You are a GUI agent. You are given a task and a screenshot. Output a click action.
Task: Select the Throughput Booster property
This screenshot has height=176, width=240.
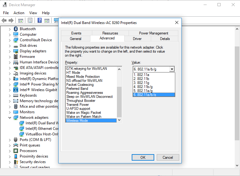(91, 101)
